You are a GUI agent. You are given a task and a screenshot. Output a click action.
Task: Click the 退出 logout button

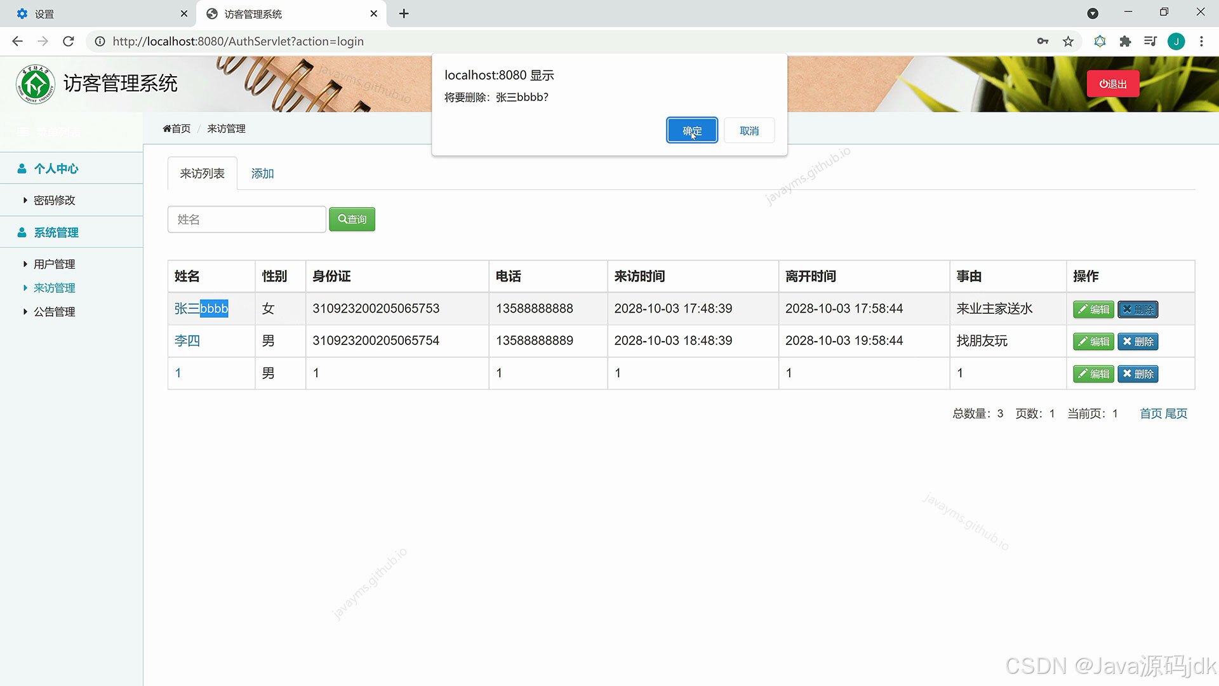(1113, 84)
